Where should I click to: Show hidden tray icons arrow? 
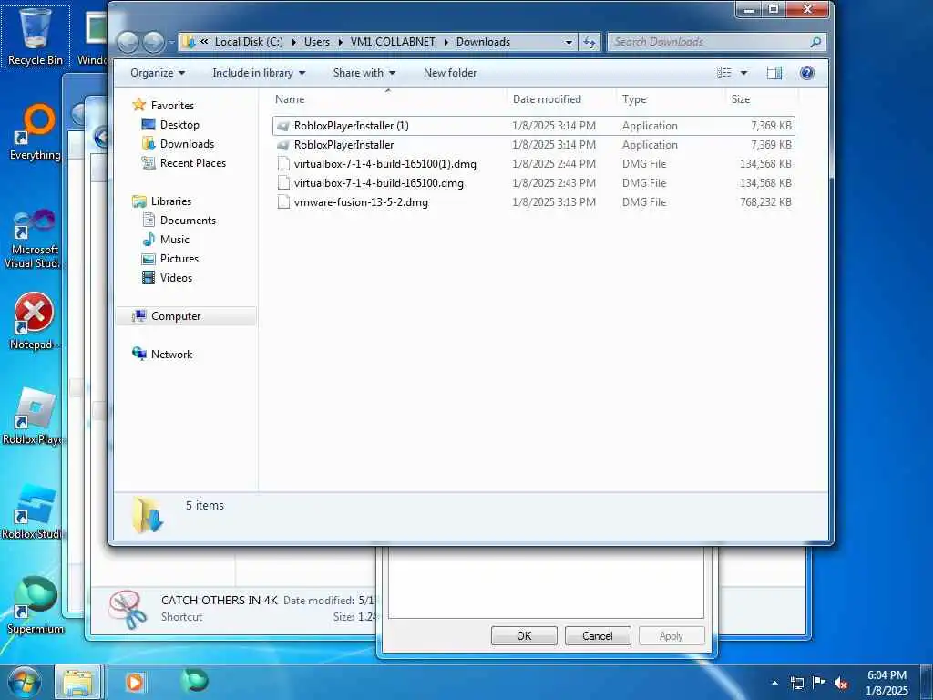pos(774,683)
